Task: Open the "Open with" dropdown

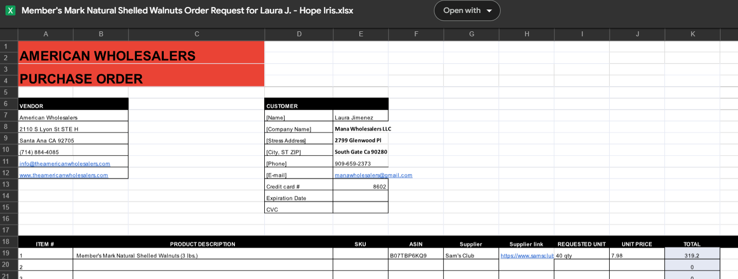Action: 467,10
